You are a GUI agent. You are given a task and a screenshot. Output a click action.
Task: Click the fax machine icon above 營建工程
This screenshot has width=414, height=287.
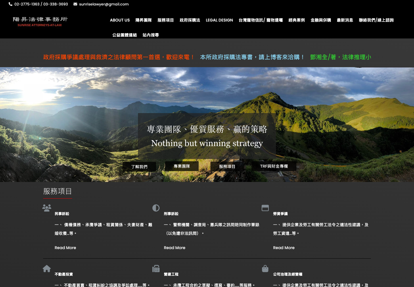click(156, 269)
